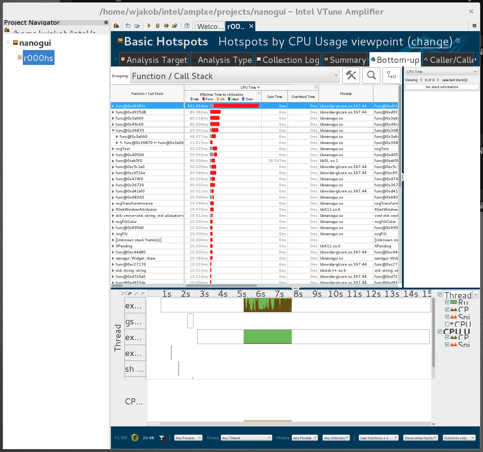483x452 pixels.
Task: Open the Any Thread filter dropdown
Action: click(246, 438)
